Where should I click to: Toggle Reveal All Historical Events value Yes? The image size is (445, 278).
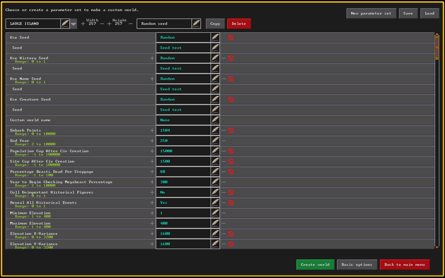[x=183, y=203]
